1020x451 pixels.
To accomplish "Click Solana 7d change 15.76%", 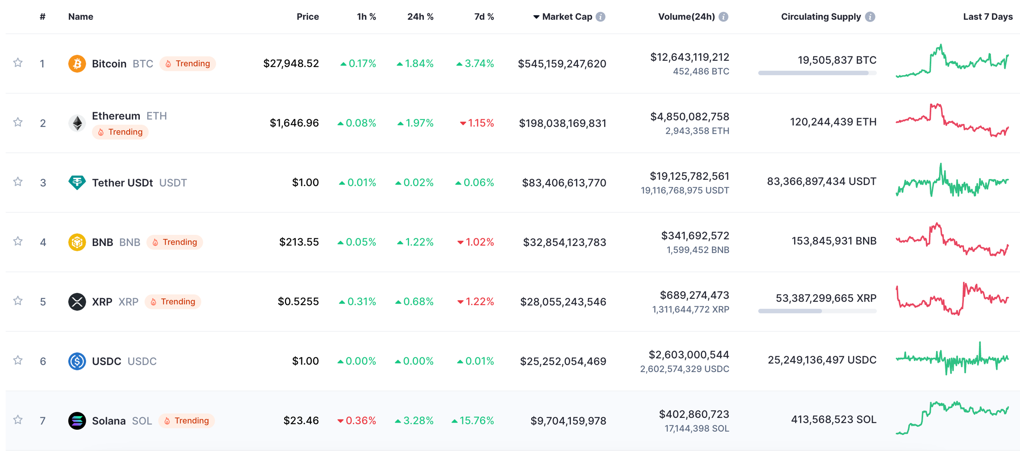I will pyautogui.click(x=473, y=421).
